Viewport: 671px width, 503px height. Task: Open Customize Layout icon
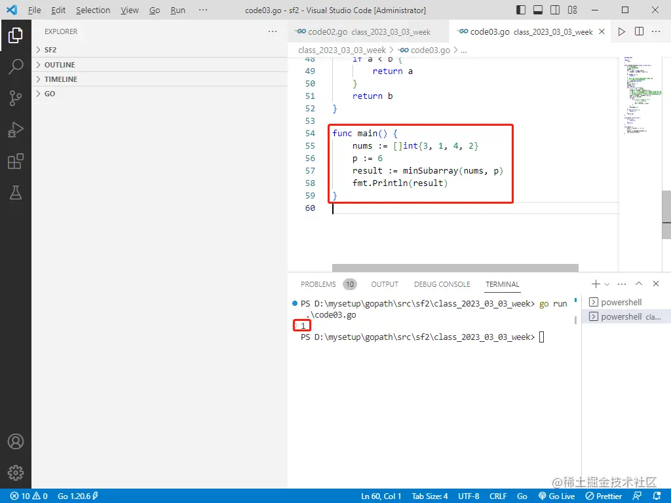pyautogui.click(x=572, y=10)
